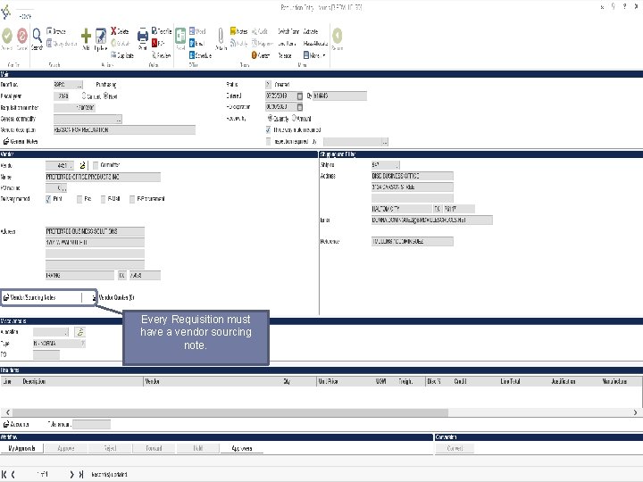Toggle the E-Procurement delivery checkbox

point(132,199)
